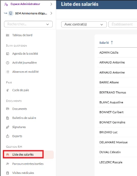
Task: Click the Tableau de bord dashboard icon
Action: tap(7, 35)
